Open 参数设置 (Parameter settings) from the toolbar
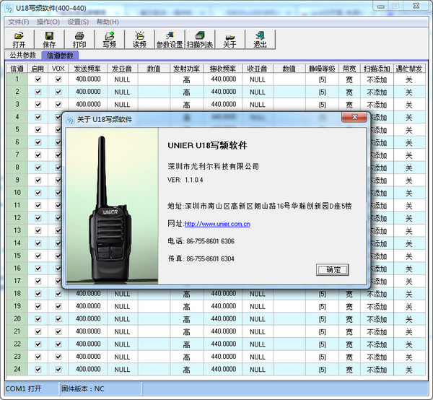433x400 pixels. [x=170, y=40]
